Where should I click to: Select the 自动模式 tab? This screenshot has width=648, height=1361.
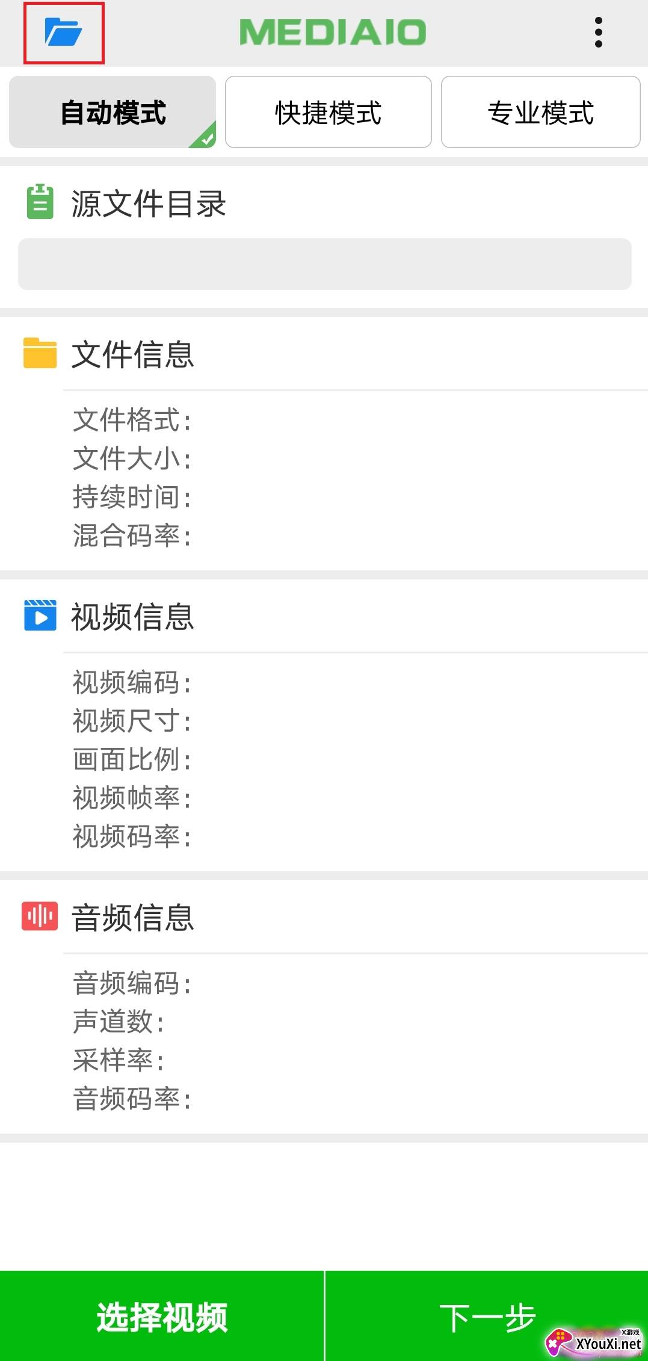pyautogui.click(x=113, y=113)
